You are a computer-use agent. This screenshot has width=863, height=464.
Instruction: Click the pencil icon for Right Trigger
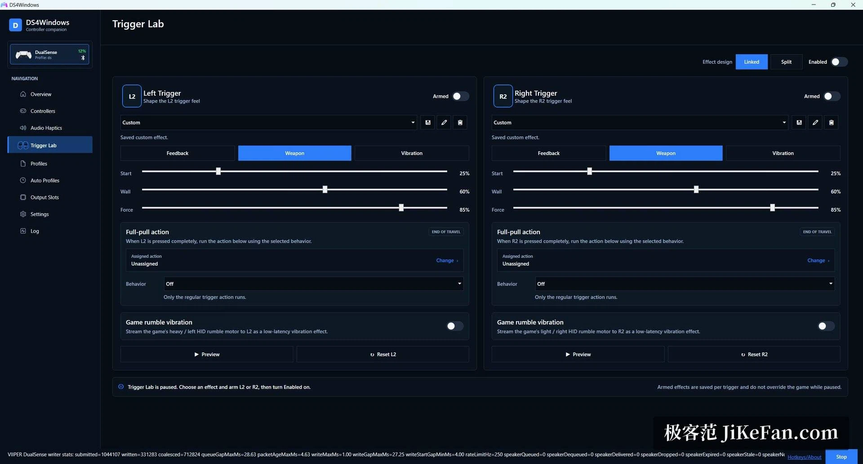click(815, 122)
